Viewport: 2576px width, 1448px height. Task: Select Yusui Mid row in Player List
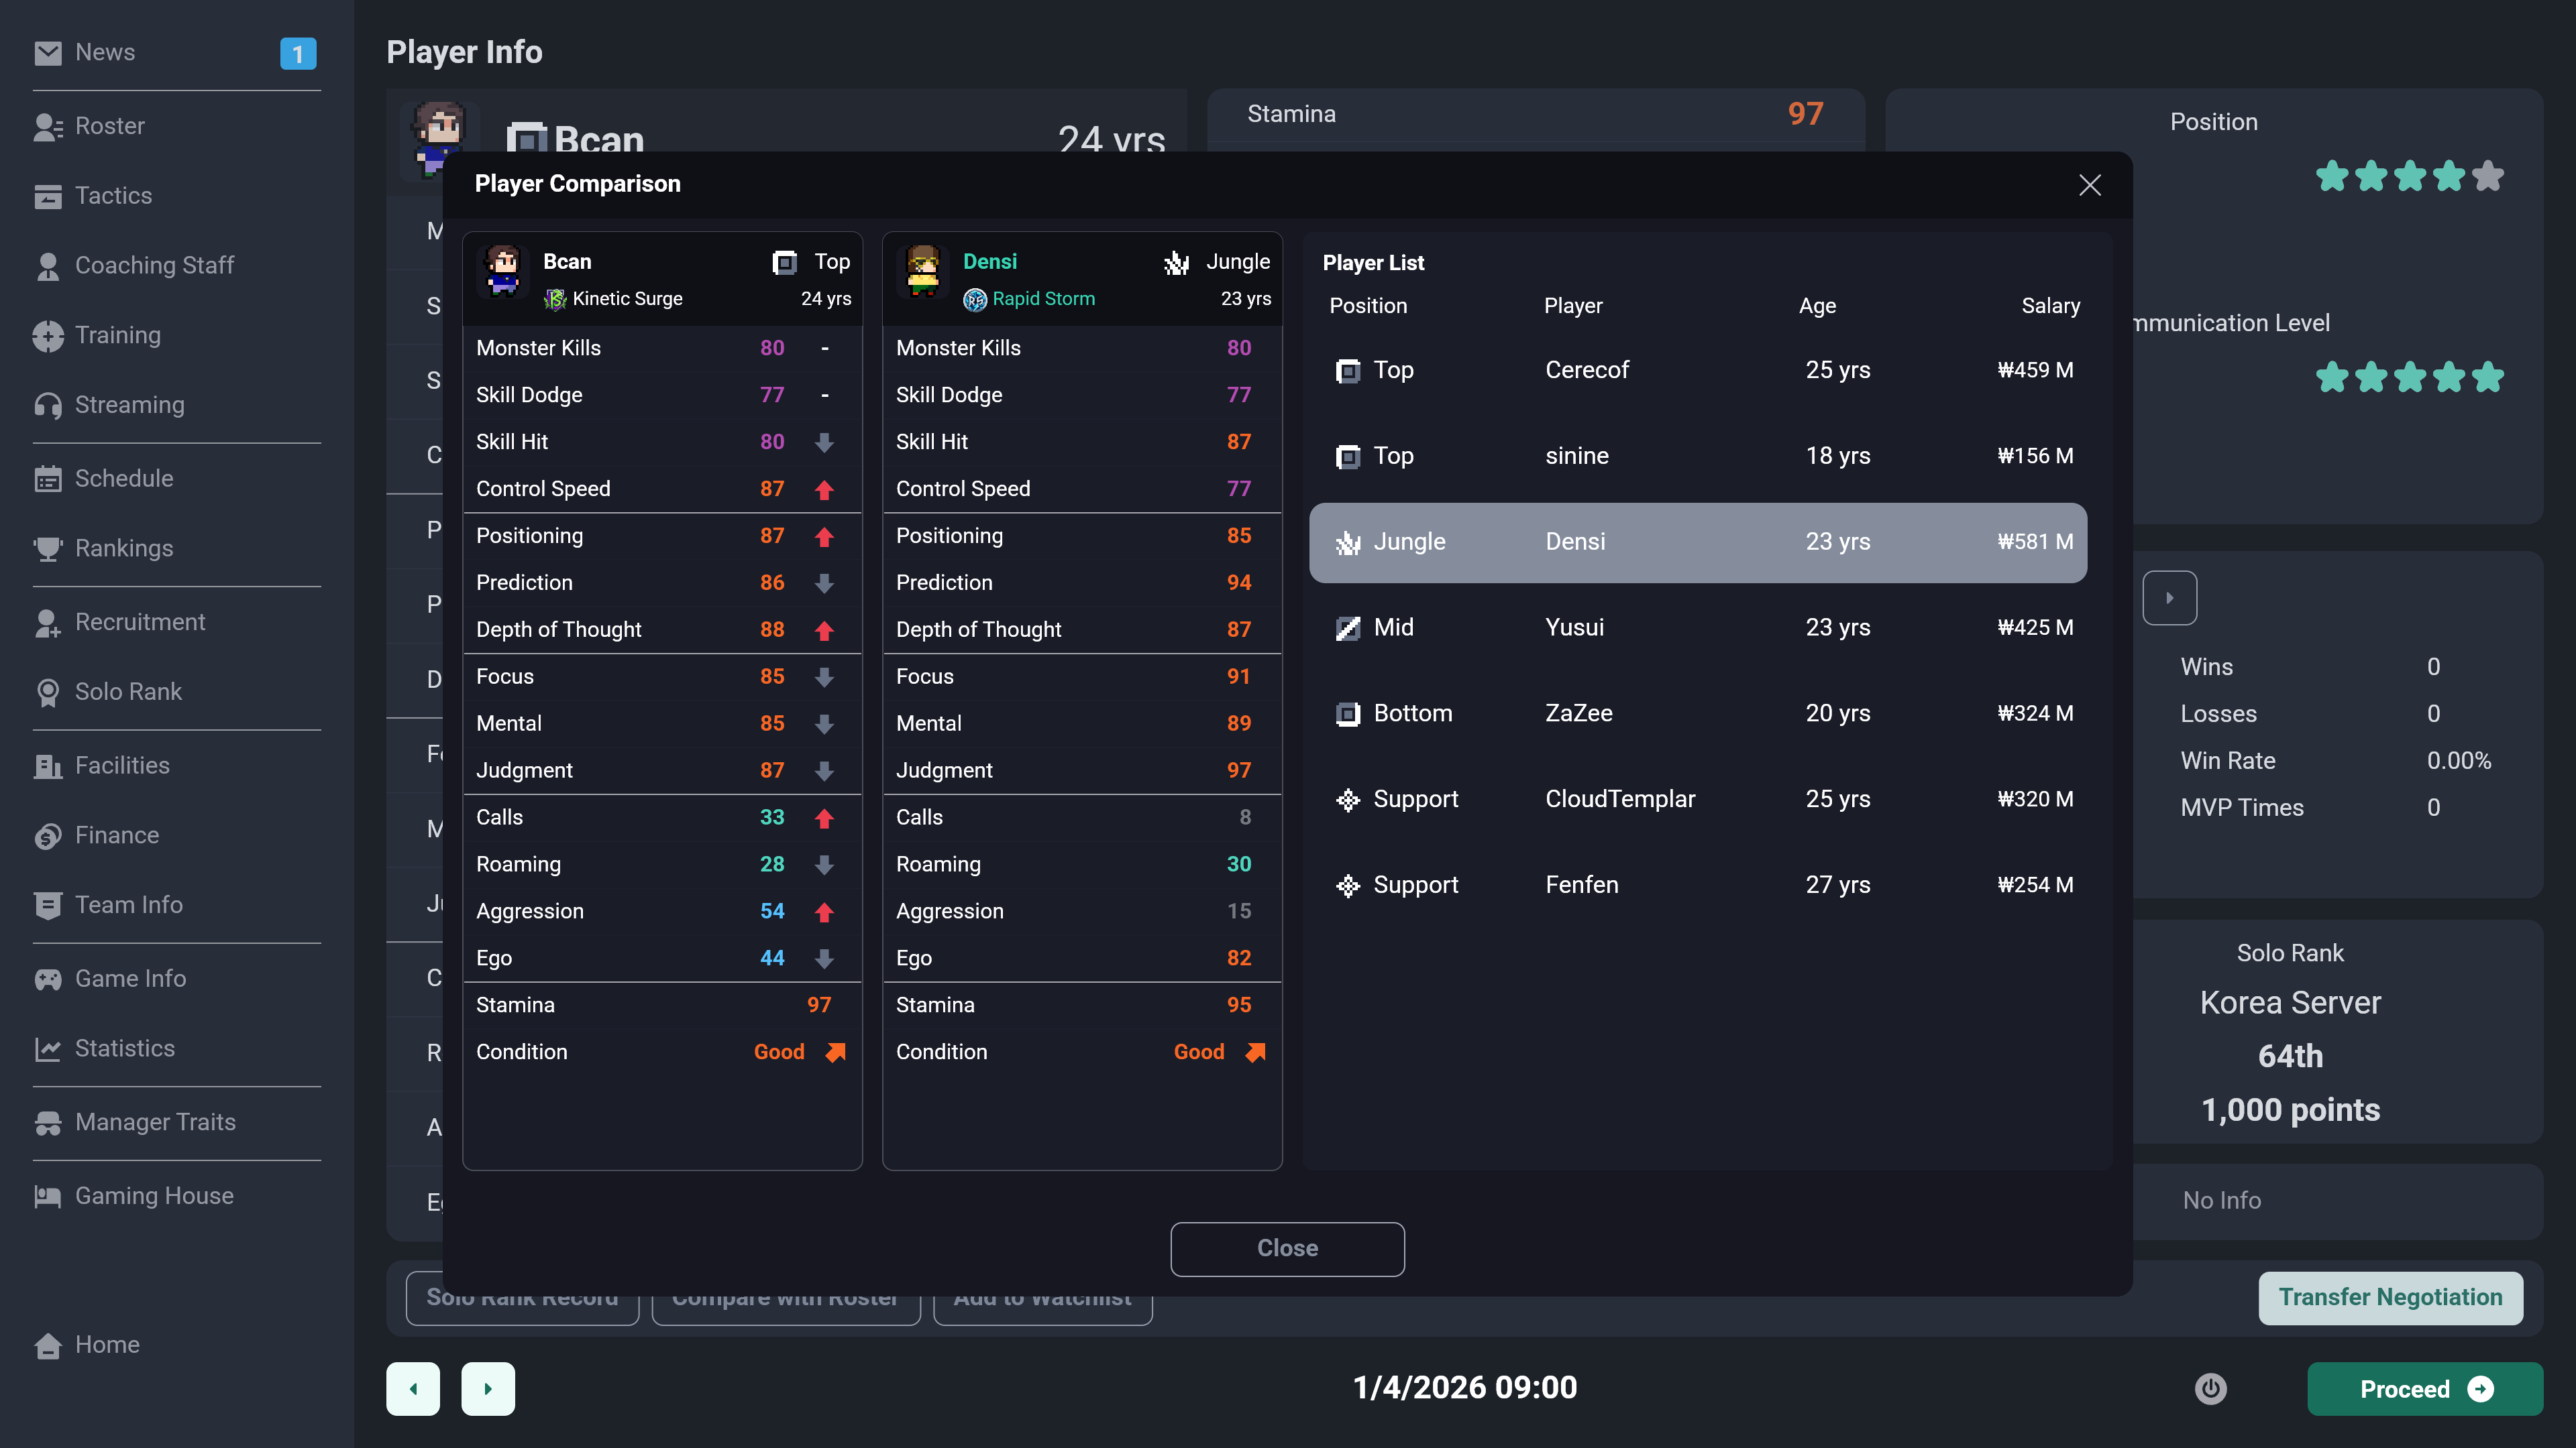pyautogui.click(x=1698, y=627)
